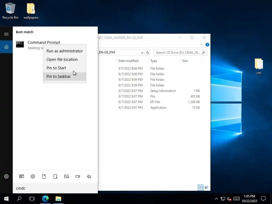Screen dimensions: 272x204
Task: Choose Pin to Start
Action: [65, 68]
